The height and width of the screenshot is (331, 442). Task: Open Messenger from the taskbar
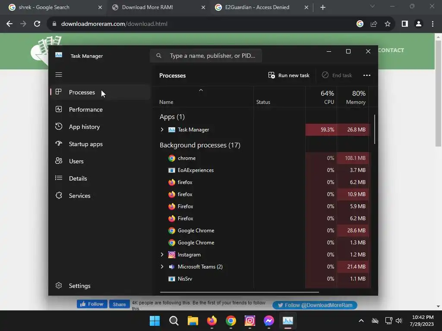[x=269, y=321]
